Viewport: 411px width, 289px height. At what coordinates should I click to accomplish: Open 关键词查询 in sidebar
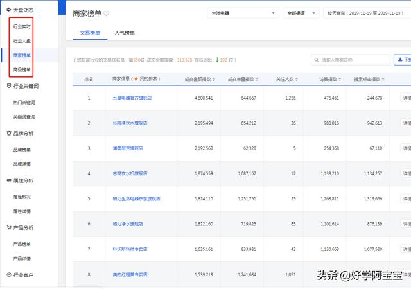click(24, 117)
